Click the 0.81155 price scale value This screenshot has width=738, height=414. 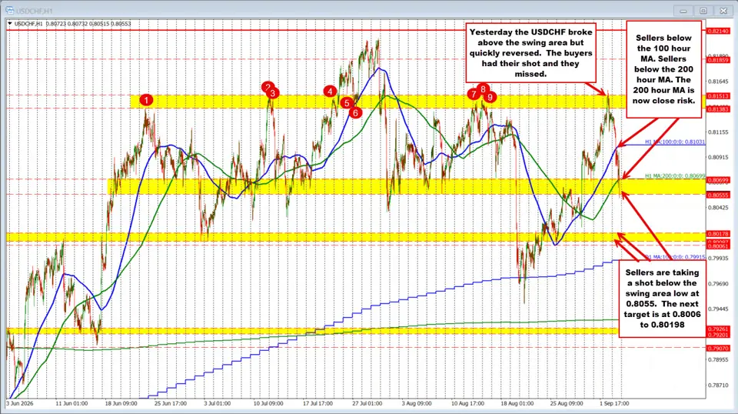coord(718,132)
